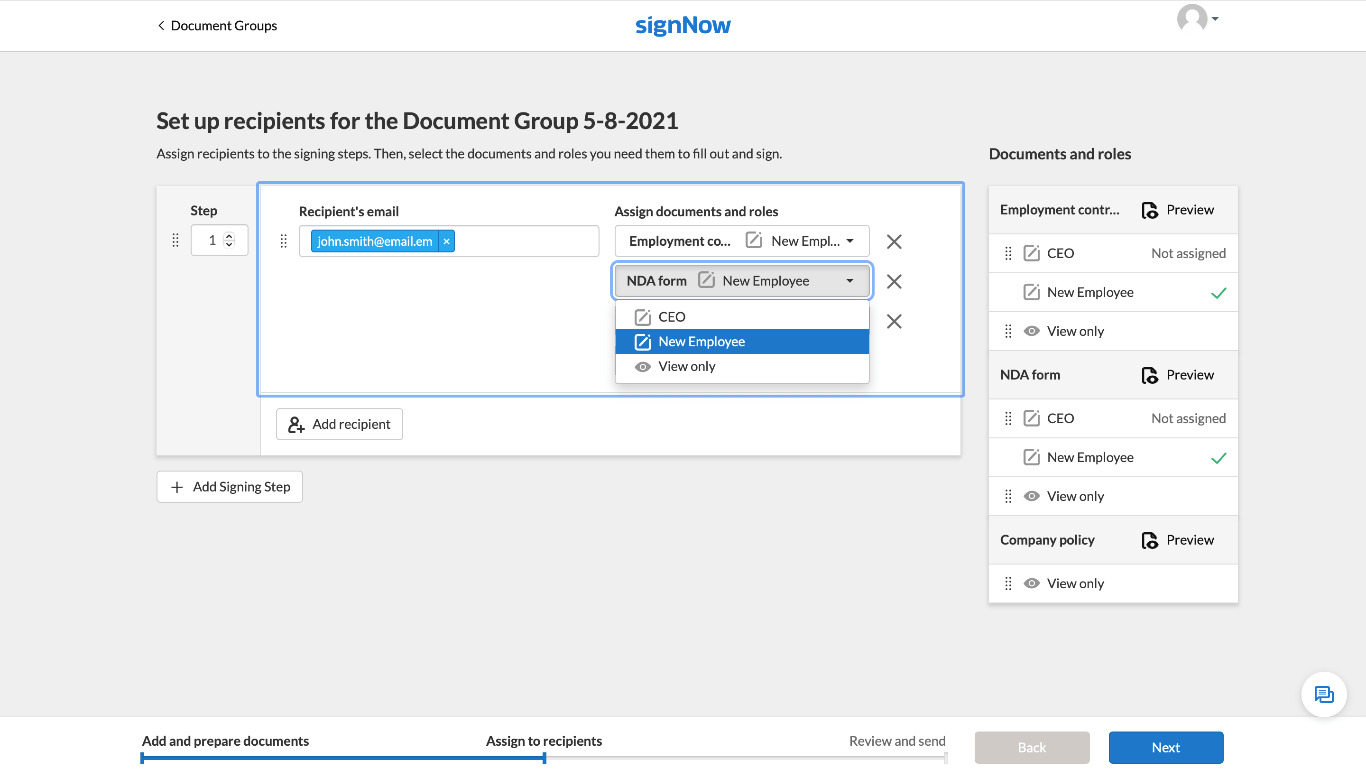The width and height of the screenshot is (1366, 778).
Task: Select View only under NDA form panel
Action: point(1075,496)
